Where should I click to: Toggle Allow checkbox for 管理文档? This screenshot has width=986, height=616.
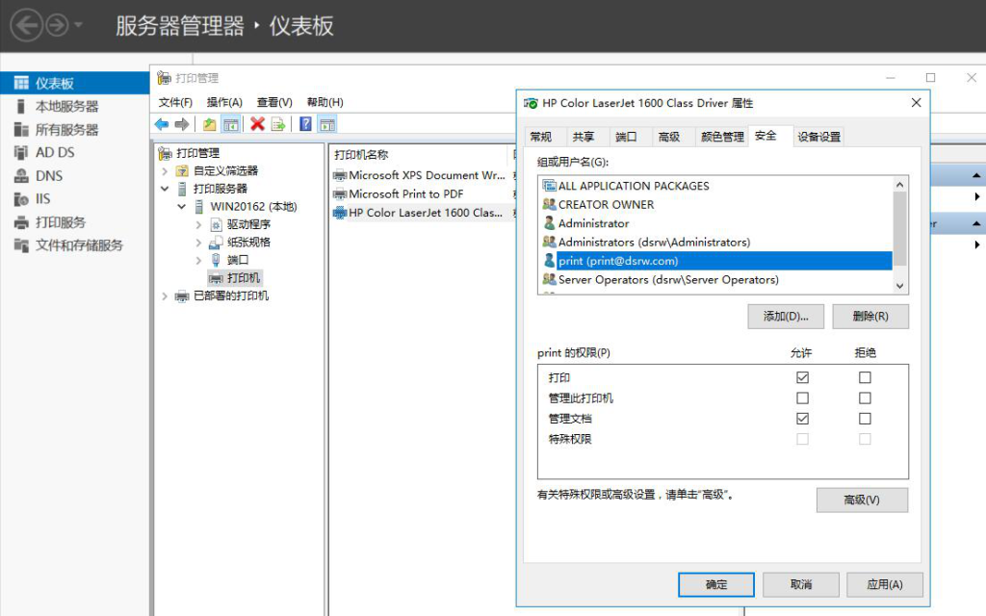pyautogui.click(x=802, y=419)
